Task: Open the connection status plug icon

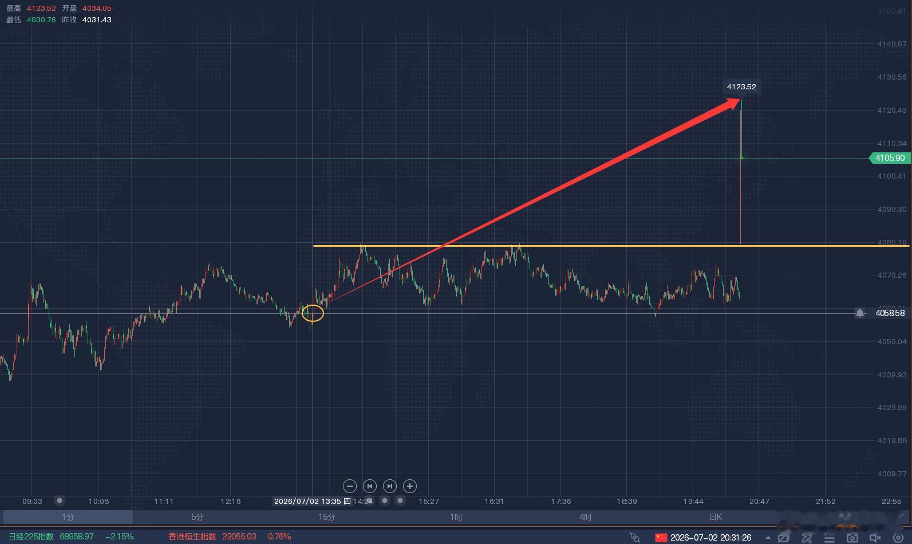Action: pyautogui.click(x=635, y=537)
